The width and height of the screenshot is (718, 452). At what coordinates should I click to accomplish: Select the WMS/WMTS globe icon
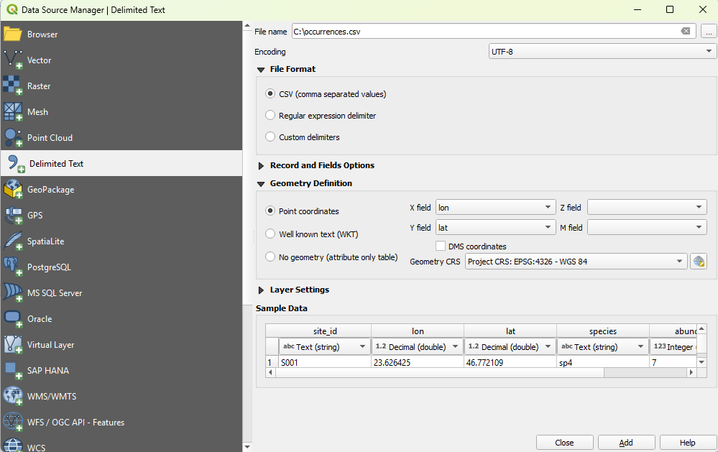[12, 396]
